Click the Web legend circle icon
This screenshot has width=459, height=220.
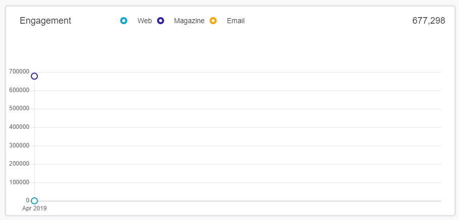pos(124,21)
